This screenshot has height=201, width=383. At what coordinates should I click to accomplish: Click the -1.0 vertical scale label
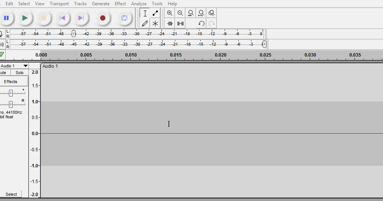click(x=34, y=166)
